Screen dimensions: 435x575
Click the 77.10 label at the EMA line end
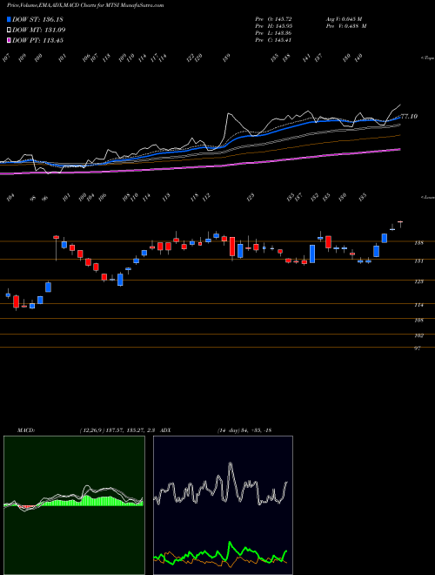410,116
